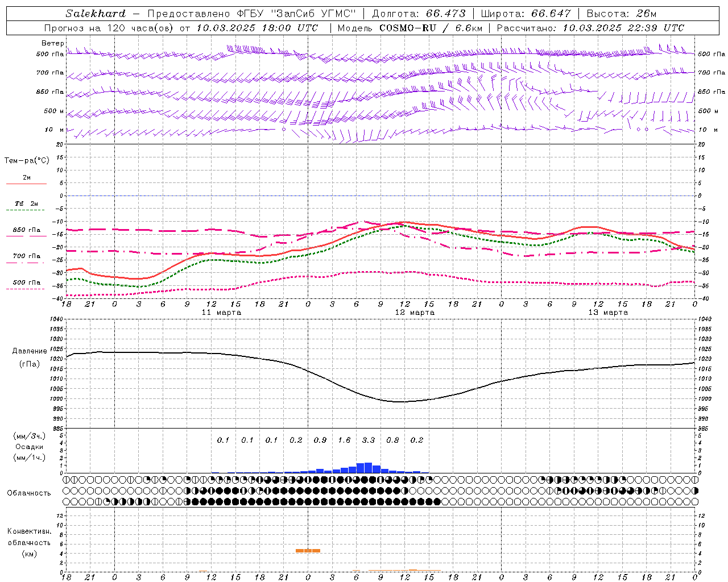Click the Рассчитано: 10.03.2025 22:39 UTC text
Screen dimensions: 728x582
(x=590, y=28)
